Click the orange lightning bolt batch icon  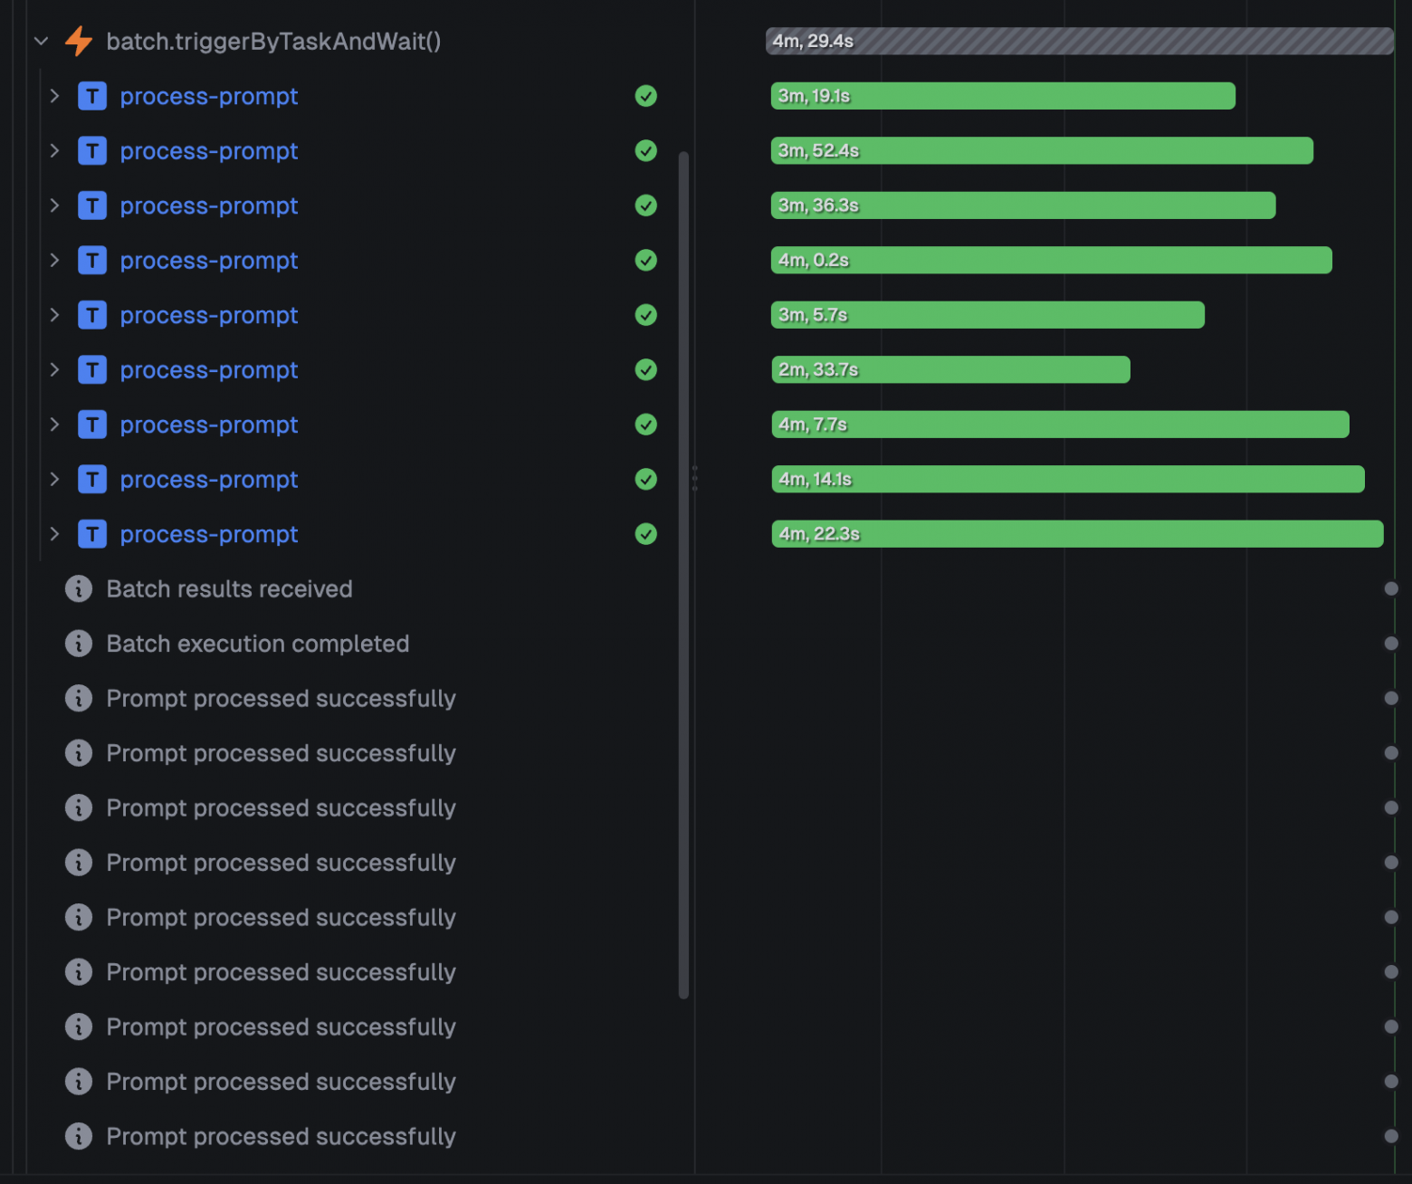(79, 41)
